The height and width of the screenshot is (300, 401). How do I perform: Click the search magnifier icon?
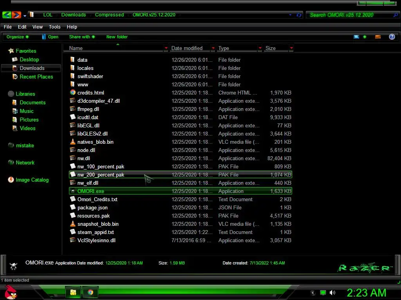[396, 15]
